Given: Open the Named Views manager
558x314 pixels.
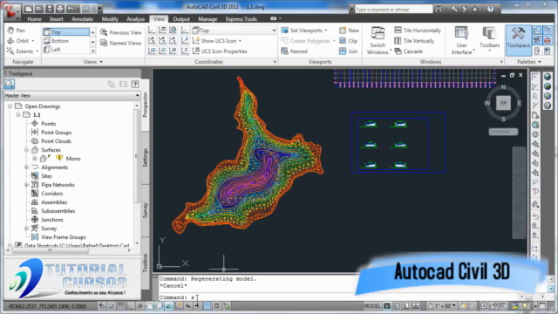Looking at the screenshot, I should (121, 43).
